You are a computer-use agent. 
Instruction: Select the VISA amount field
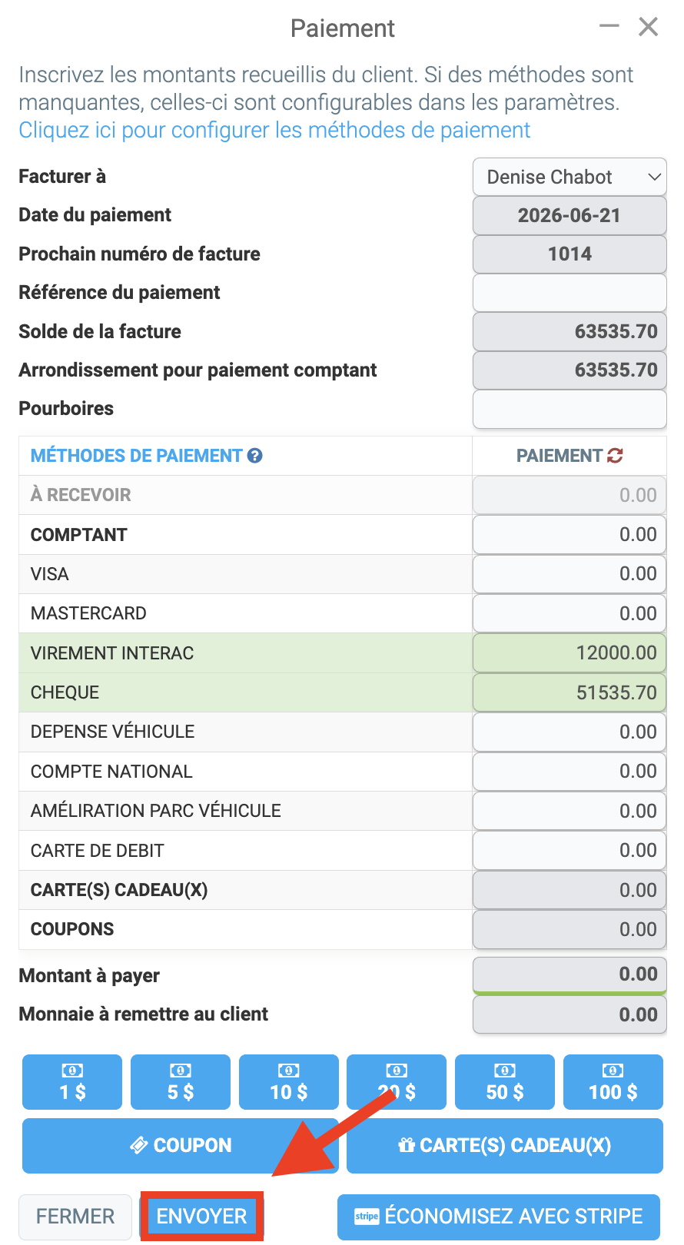pyautogui.click(x=569, y=574)
